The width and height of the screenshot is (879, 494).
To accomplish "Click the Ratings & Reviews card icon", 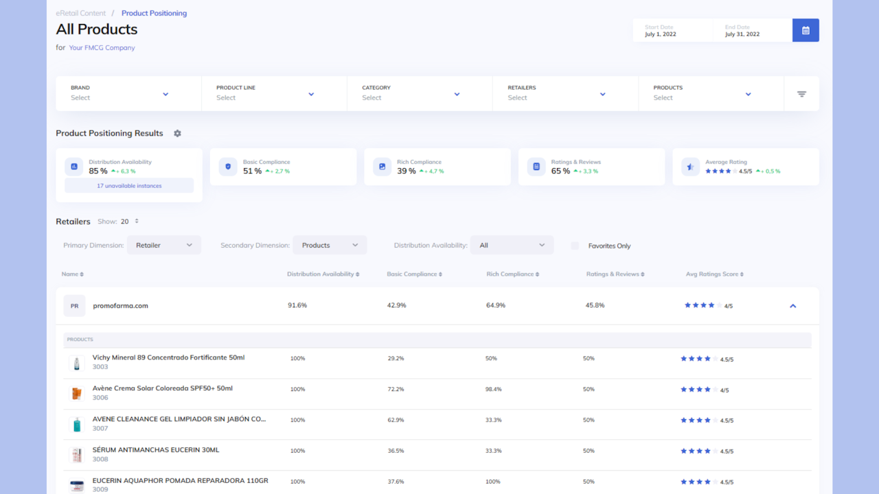I will point(536,167).
